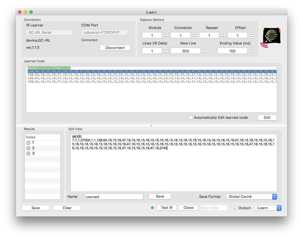Click the Name field containing Learned
This screenshot has height=239, width=303.
tap(114, 196)
